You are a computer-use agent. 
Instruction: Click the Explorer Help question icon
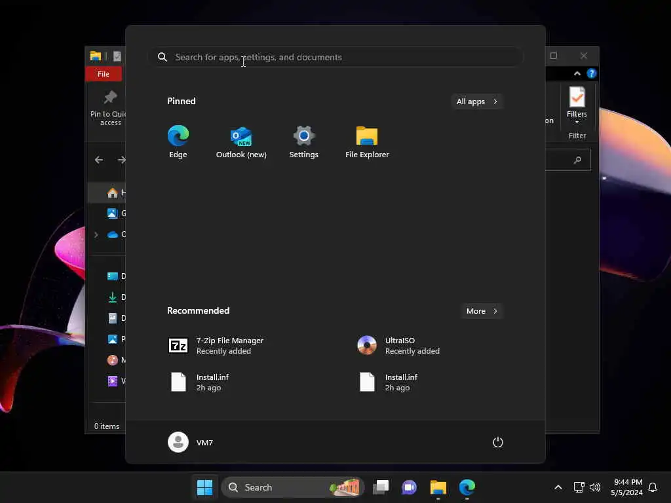coord(592,73)
